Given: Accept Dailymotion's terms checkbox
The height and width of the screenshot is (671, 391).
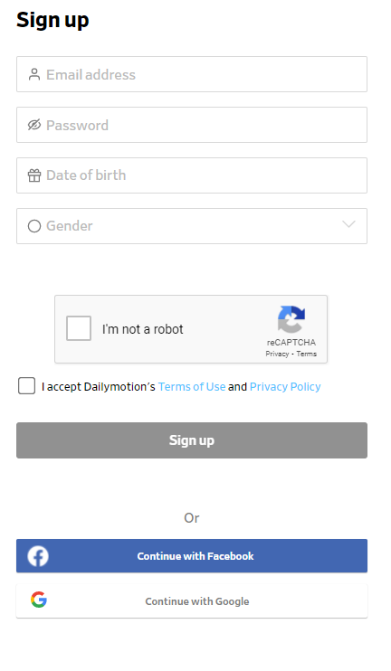Looking at the screenshot, I should pyautogui.click(x=26, y=385).
